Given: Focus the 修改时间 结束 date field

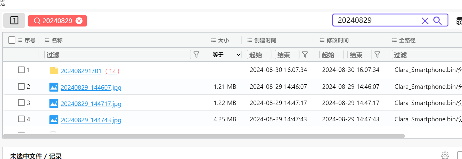Looking at the screenshot, I should 359,55.
